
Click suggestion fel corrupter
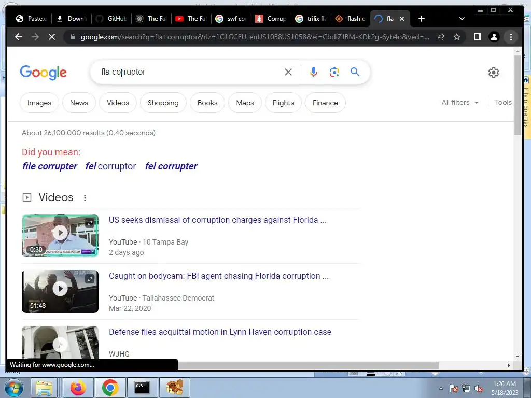coord(171,166)
